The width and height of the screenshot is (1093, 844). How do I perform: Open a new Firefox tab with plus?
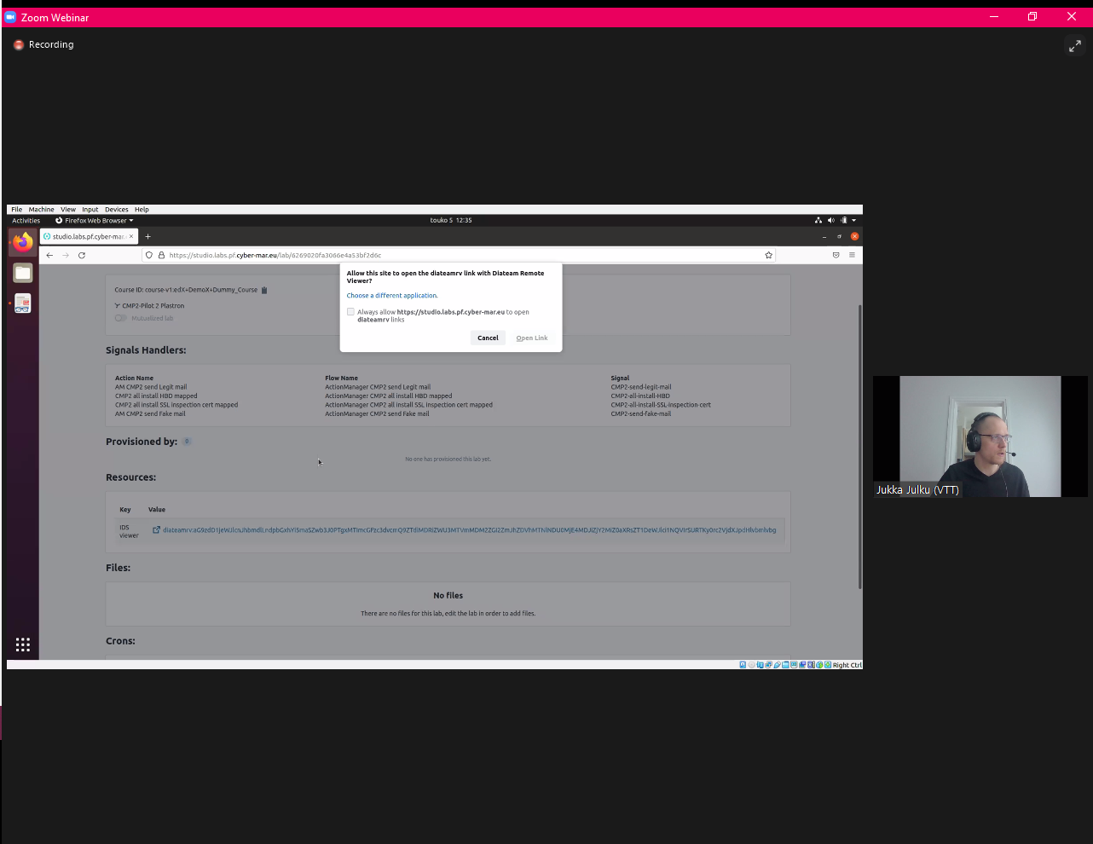[147, 236]
